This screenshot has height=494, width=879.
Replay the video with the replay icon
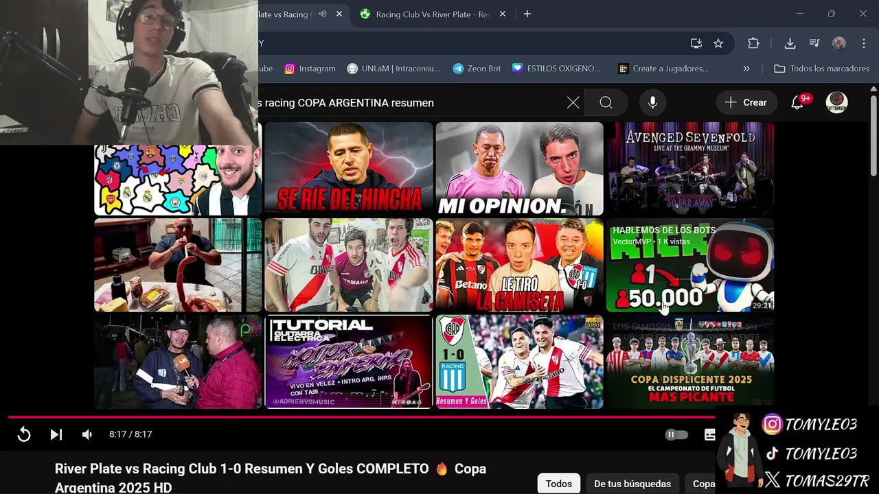pyautogui.click(x=24, y=434)
